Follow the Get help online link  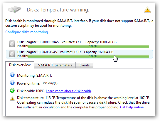132,107
